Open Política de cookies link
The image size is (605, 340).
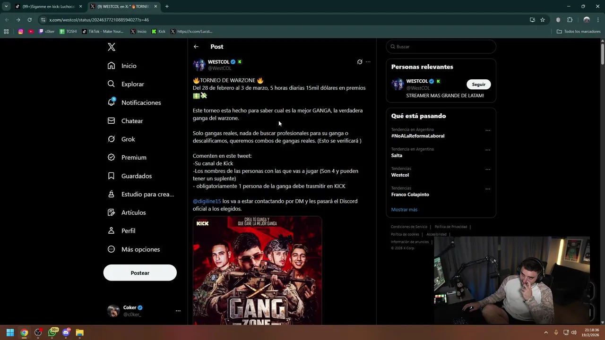pos(405,234)
